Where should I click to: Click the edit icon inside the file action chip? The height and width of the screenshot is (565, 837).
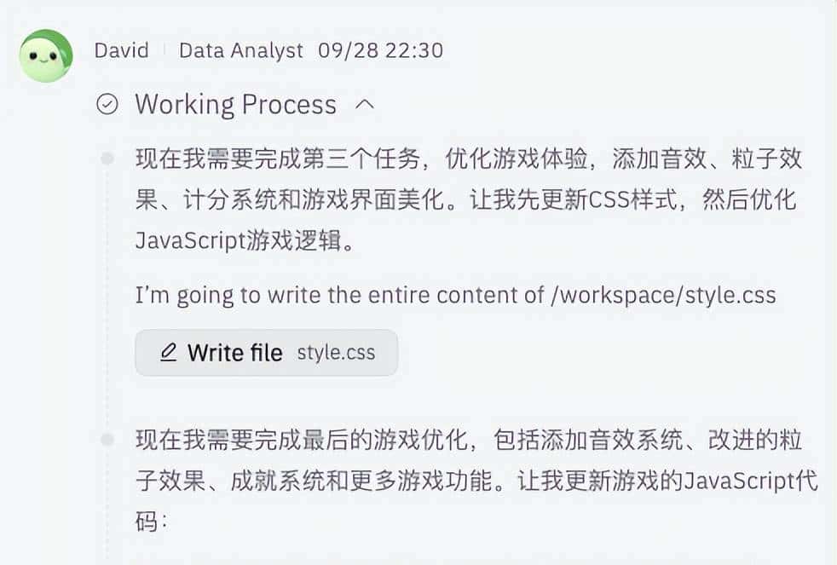click(x=169, y=352)
